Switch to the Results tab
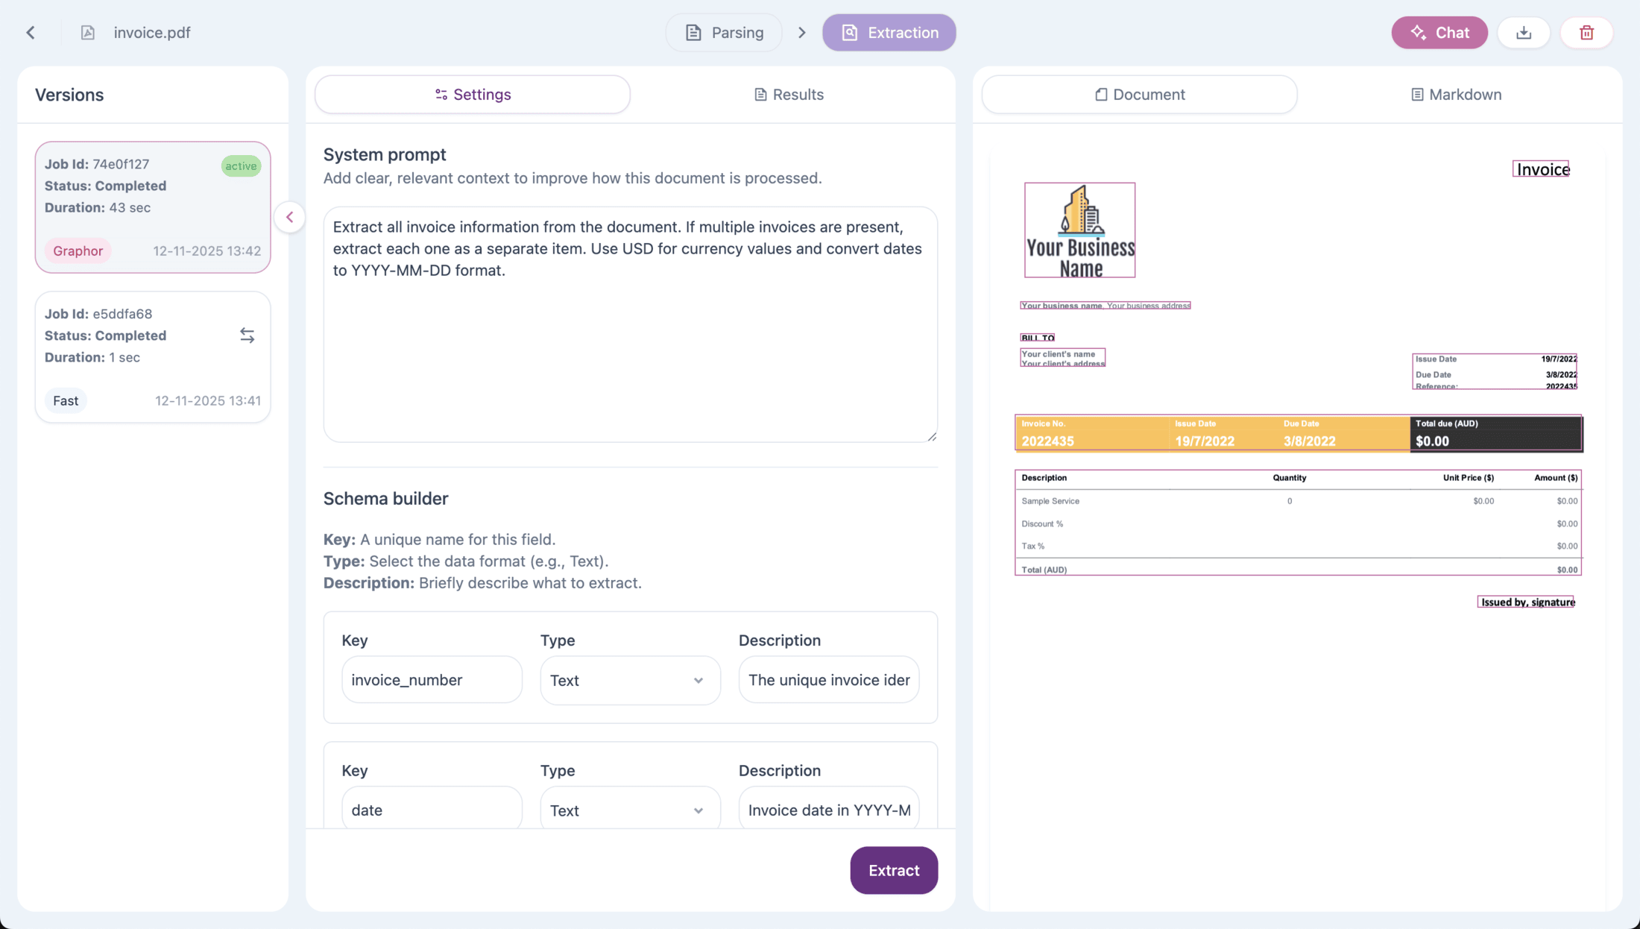 (x=789, y=95)
